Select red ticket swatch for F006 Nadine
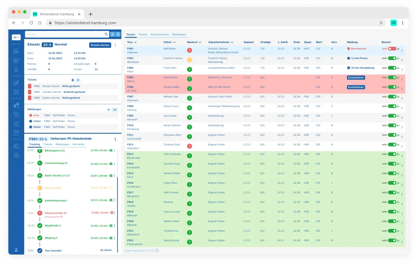Screen dimensions: 417x264 [x=30, y=98]
